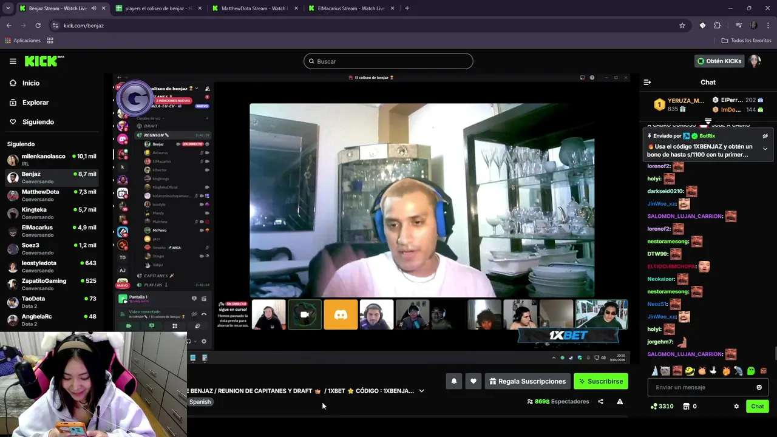Click Obtén KICKs button
777x437 pixels.
coord(719,61)
